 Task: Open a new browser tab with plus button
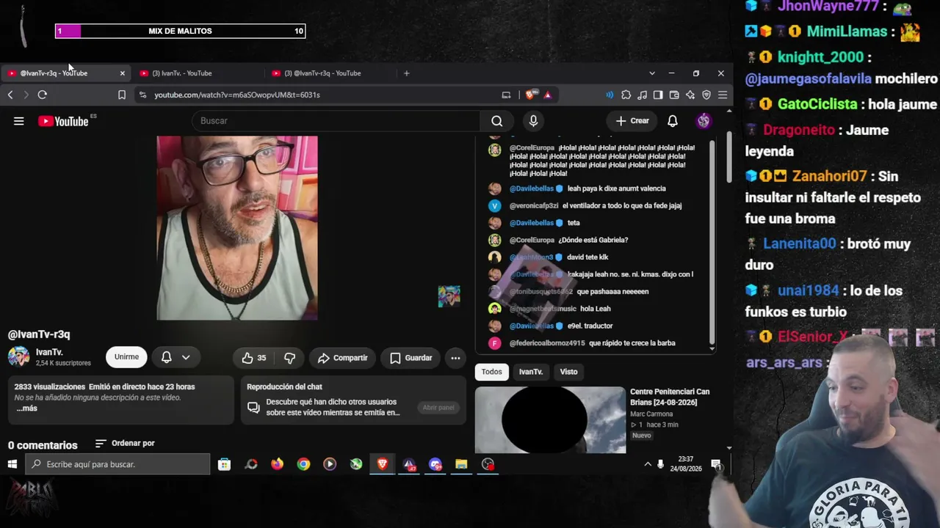tap(406, 73)
